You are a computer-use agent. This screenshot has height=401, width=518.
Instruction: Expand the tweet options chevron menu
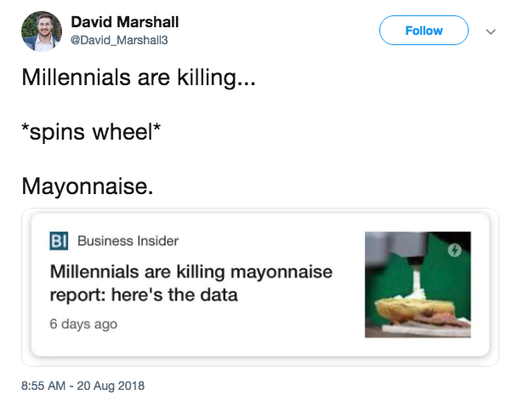pyautogui.click(x=490, y=31)
